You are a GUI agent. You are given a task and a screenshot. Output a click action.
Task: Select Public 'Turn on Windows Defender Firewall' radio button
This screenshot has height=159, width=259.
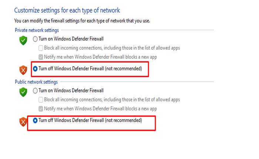pyautogui.click(x=35, y=91)
